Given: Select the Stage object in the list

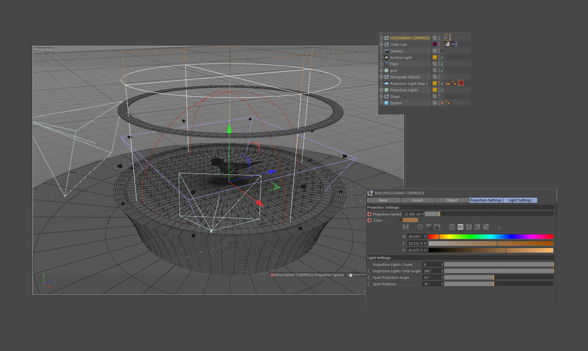Looking at the screenshot, I should point(395,97).
